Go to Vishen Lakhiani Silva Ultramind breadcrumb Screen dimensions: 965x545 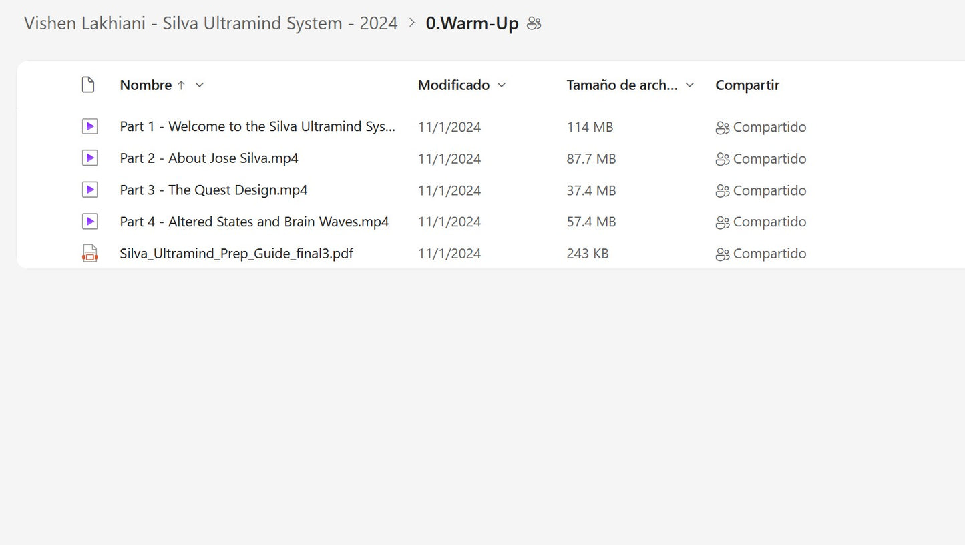(210, 23)
